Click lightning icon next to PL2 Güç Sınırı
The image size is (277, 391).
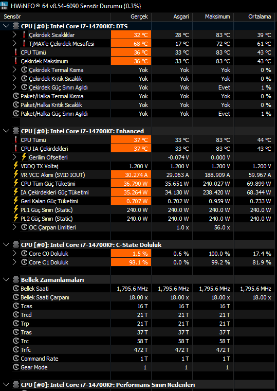click(16, 219)
